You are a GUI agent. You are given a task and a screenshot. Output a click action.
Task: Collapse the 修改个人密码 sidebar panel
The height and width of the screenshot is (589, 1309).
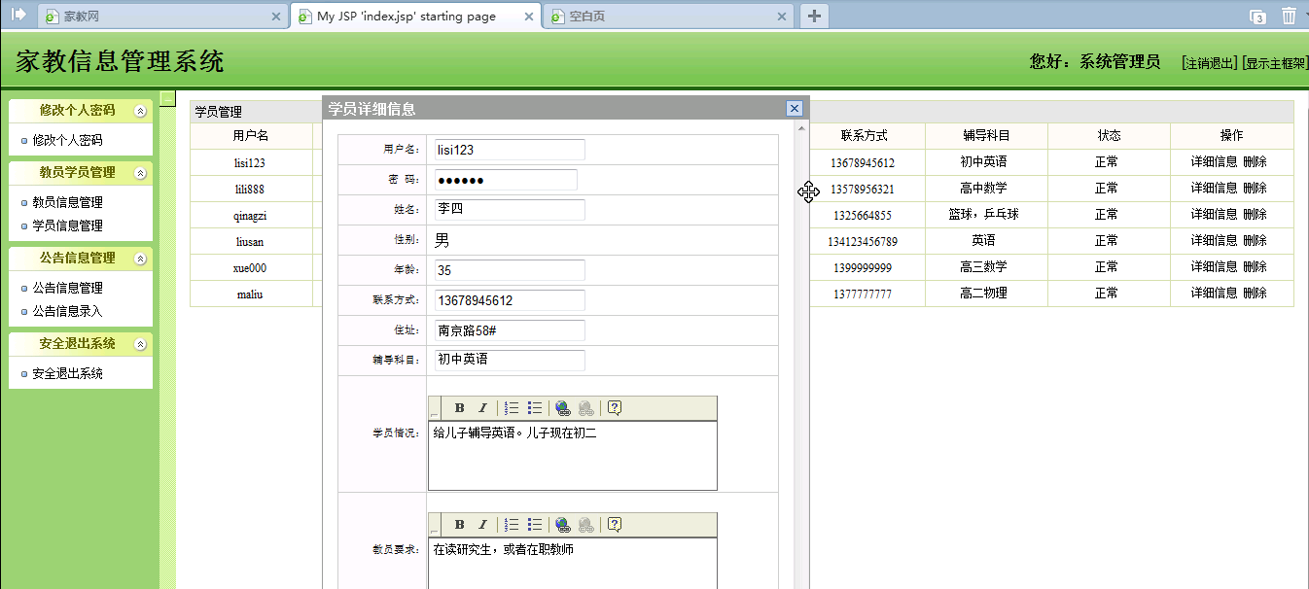point(140,111)
